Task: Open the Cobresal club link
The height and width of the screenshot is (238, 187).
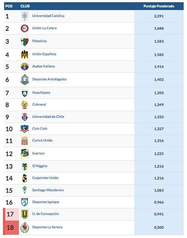Action: pyautogui.click(x=39, y=105)
